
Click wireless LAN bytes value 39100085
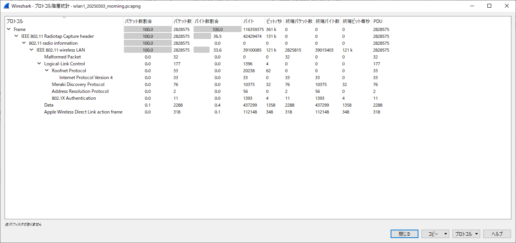pos(252,50)
